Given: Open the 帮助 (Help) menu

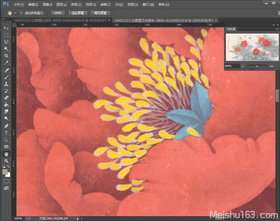Looking at the screenshot, I should point(164,4).
